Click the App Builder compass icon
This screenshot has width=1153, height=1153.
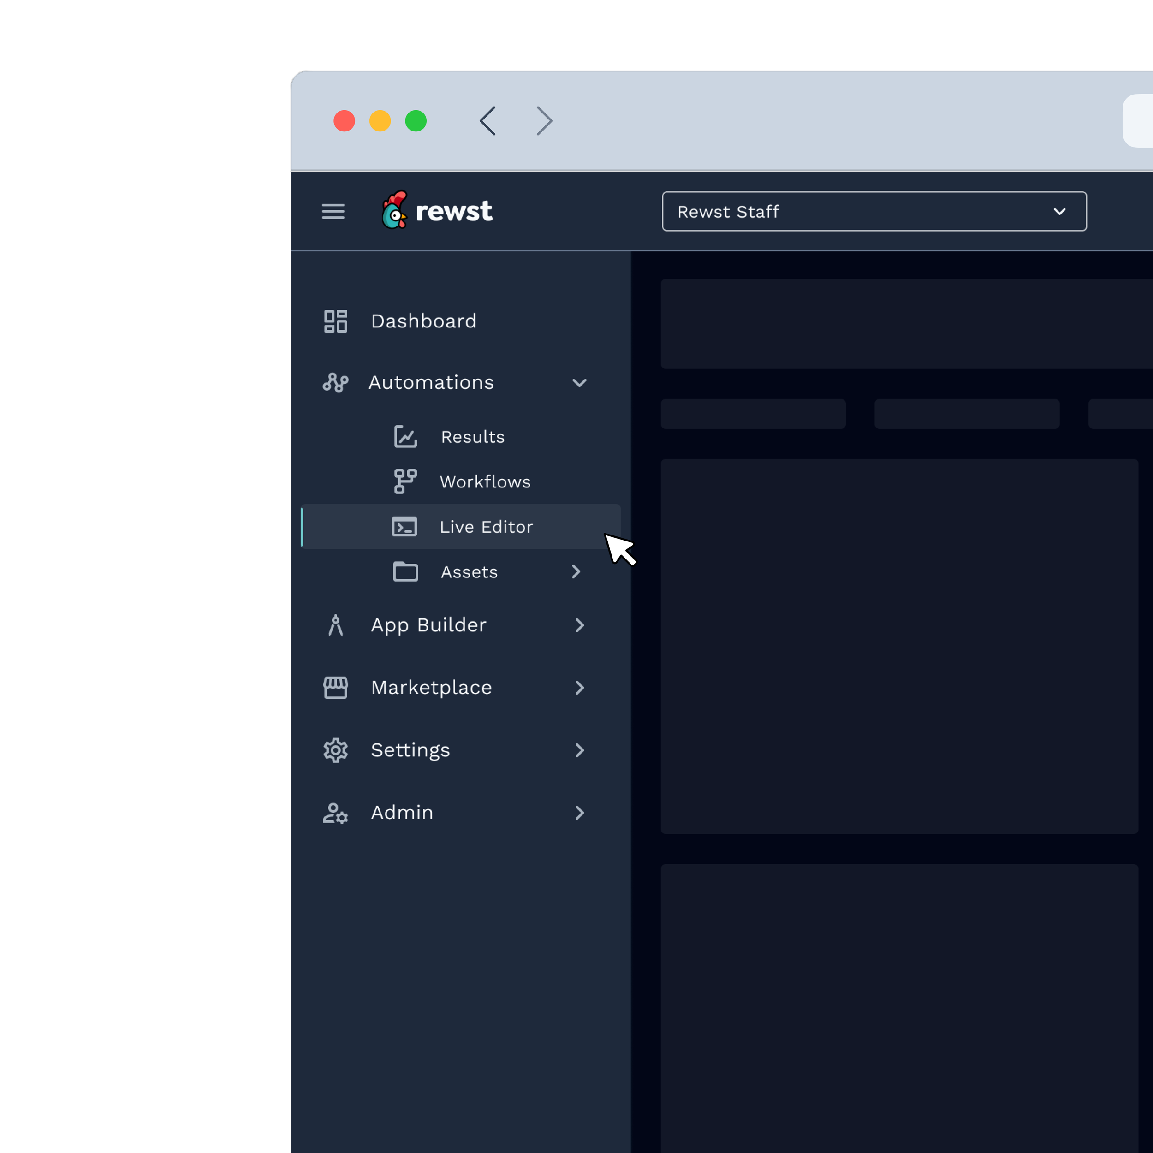(335, 625)
